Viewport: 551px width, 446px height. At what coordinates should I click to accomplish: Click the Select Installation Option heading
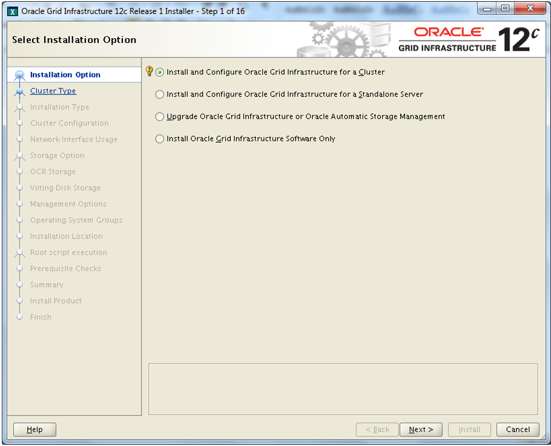click(x=74, y=40)
